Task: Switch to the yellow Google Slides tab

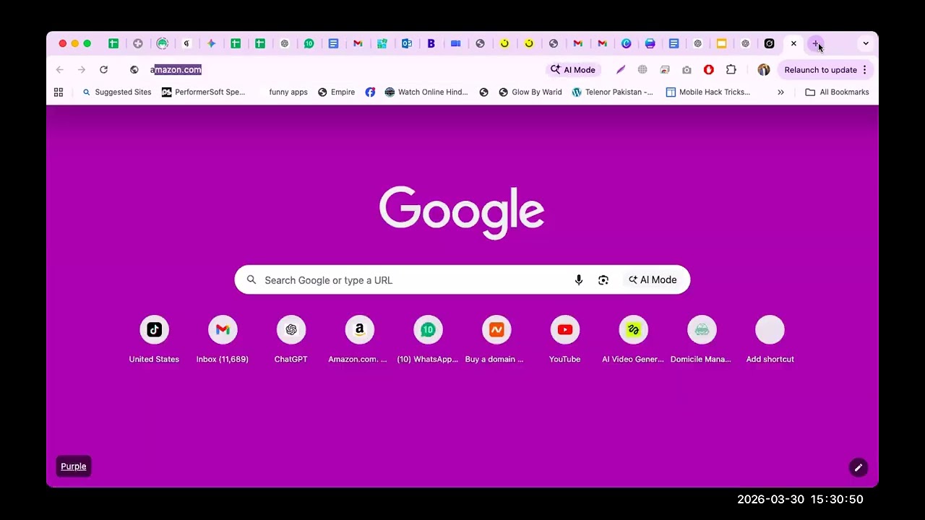Action: coord(721,43)
